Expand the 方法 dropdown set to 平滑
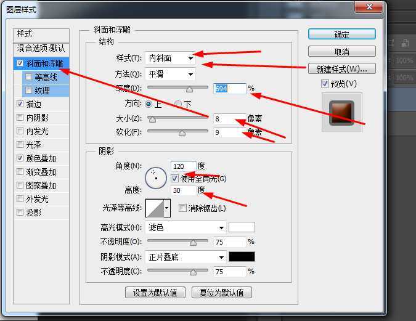This screenshot has height=321, width=416. [x=171, y=74]
